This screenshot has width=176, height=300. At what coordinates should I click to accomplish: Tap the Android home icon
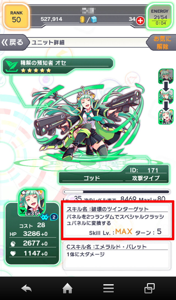point(67,288)
